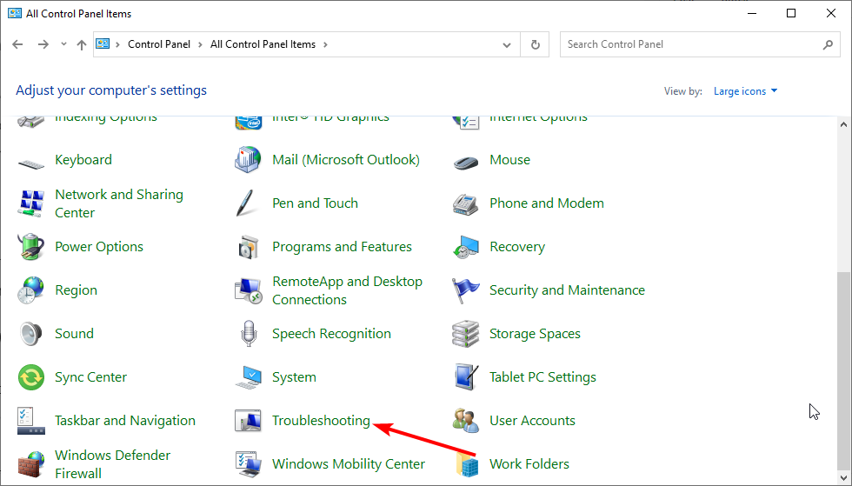The image size is (852, 486).
Task: Go up one folder level
Action: pyautogui.click(x=82, y=44)
